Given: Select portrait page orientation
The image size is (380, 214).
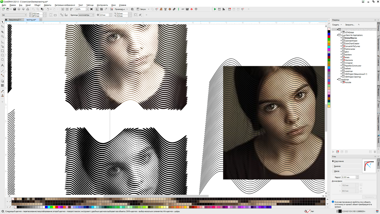Looking at the screenshot, I should (51, 15).
